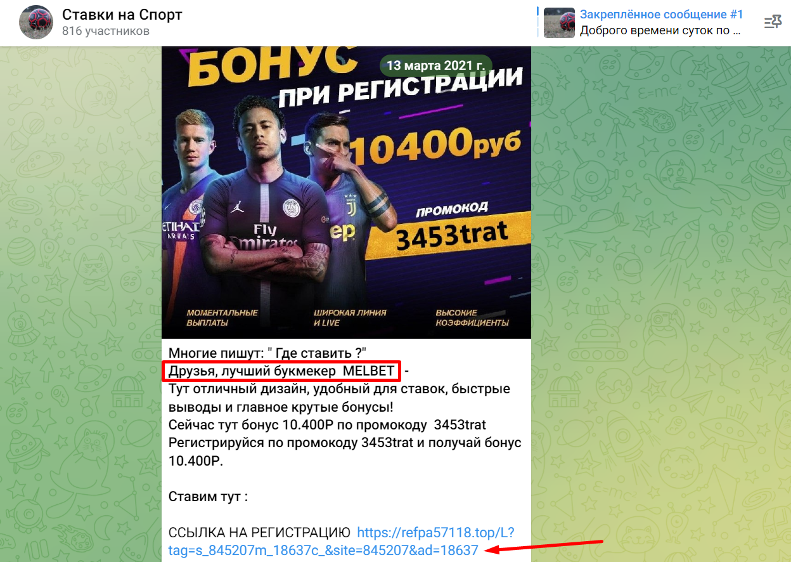Open the pinned message thumbnail

point(559,23)
